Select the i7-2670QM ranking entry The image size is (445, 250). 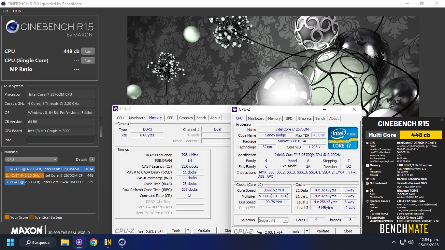point(50,175)
